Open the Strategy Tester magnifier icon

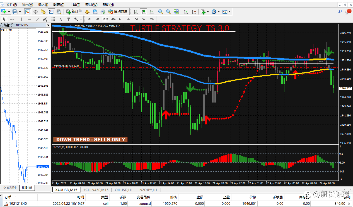[59, 11]
